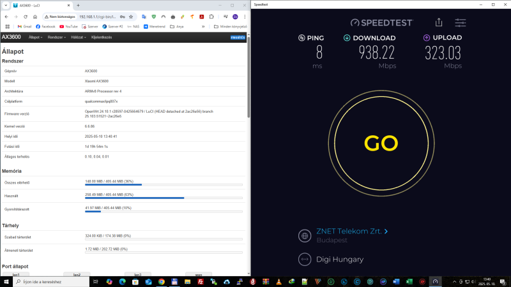Open the green shield extension icon
The width and height of the screenshot is (511, 287).
tap(154, 17)
